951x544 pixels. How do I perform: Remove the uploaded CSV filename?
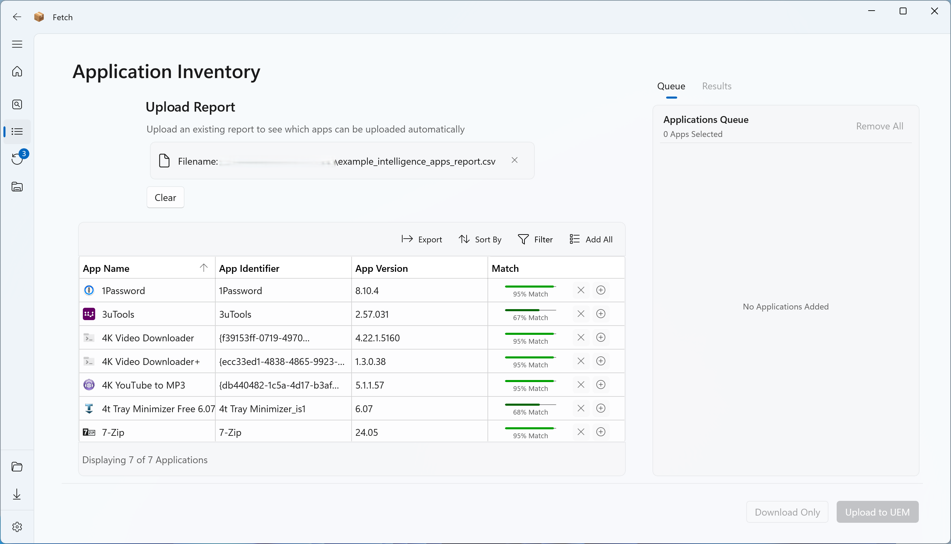click(514, 160)
